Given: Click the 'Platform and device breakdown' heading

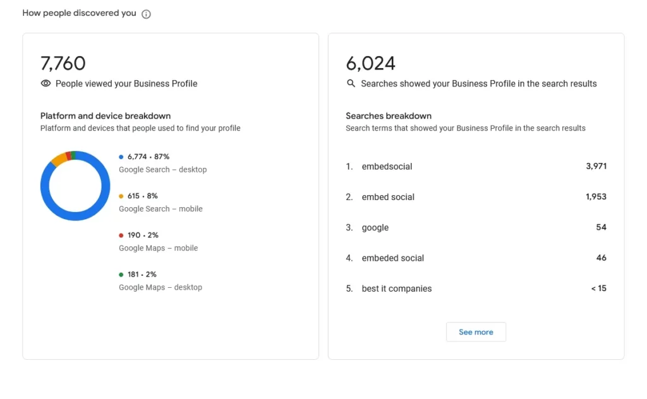Looking at the screenshot, I should point(106,116).
